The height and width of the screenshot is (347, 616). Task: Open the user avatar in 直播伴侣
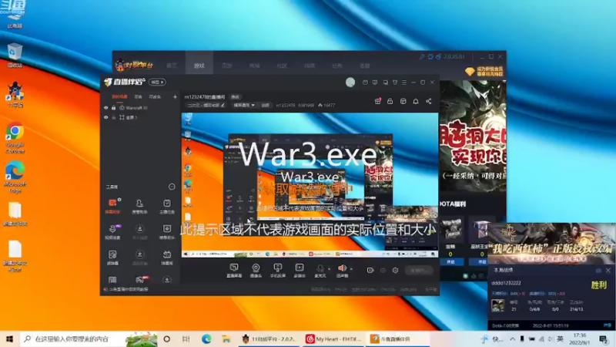pos(350,83)
